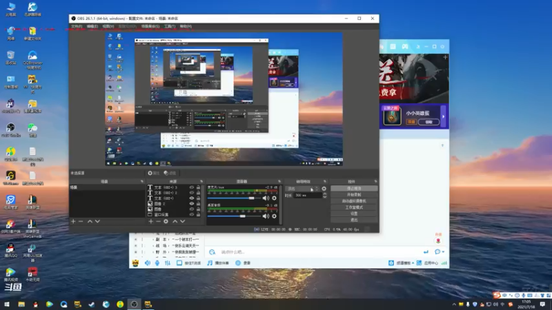Image resolution: width=552 pixels, height=310 pixels.
Task: Click music note icon in chat toolbar
Action: click(x=210, y=263)
